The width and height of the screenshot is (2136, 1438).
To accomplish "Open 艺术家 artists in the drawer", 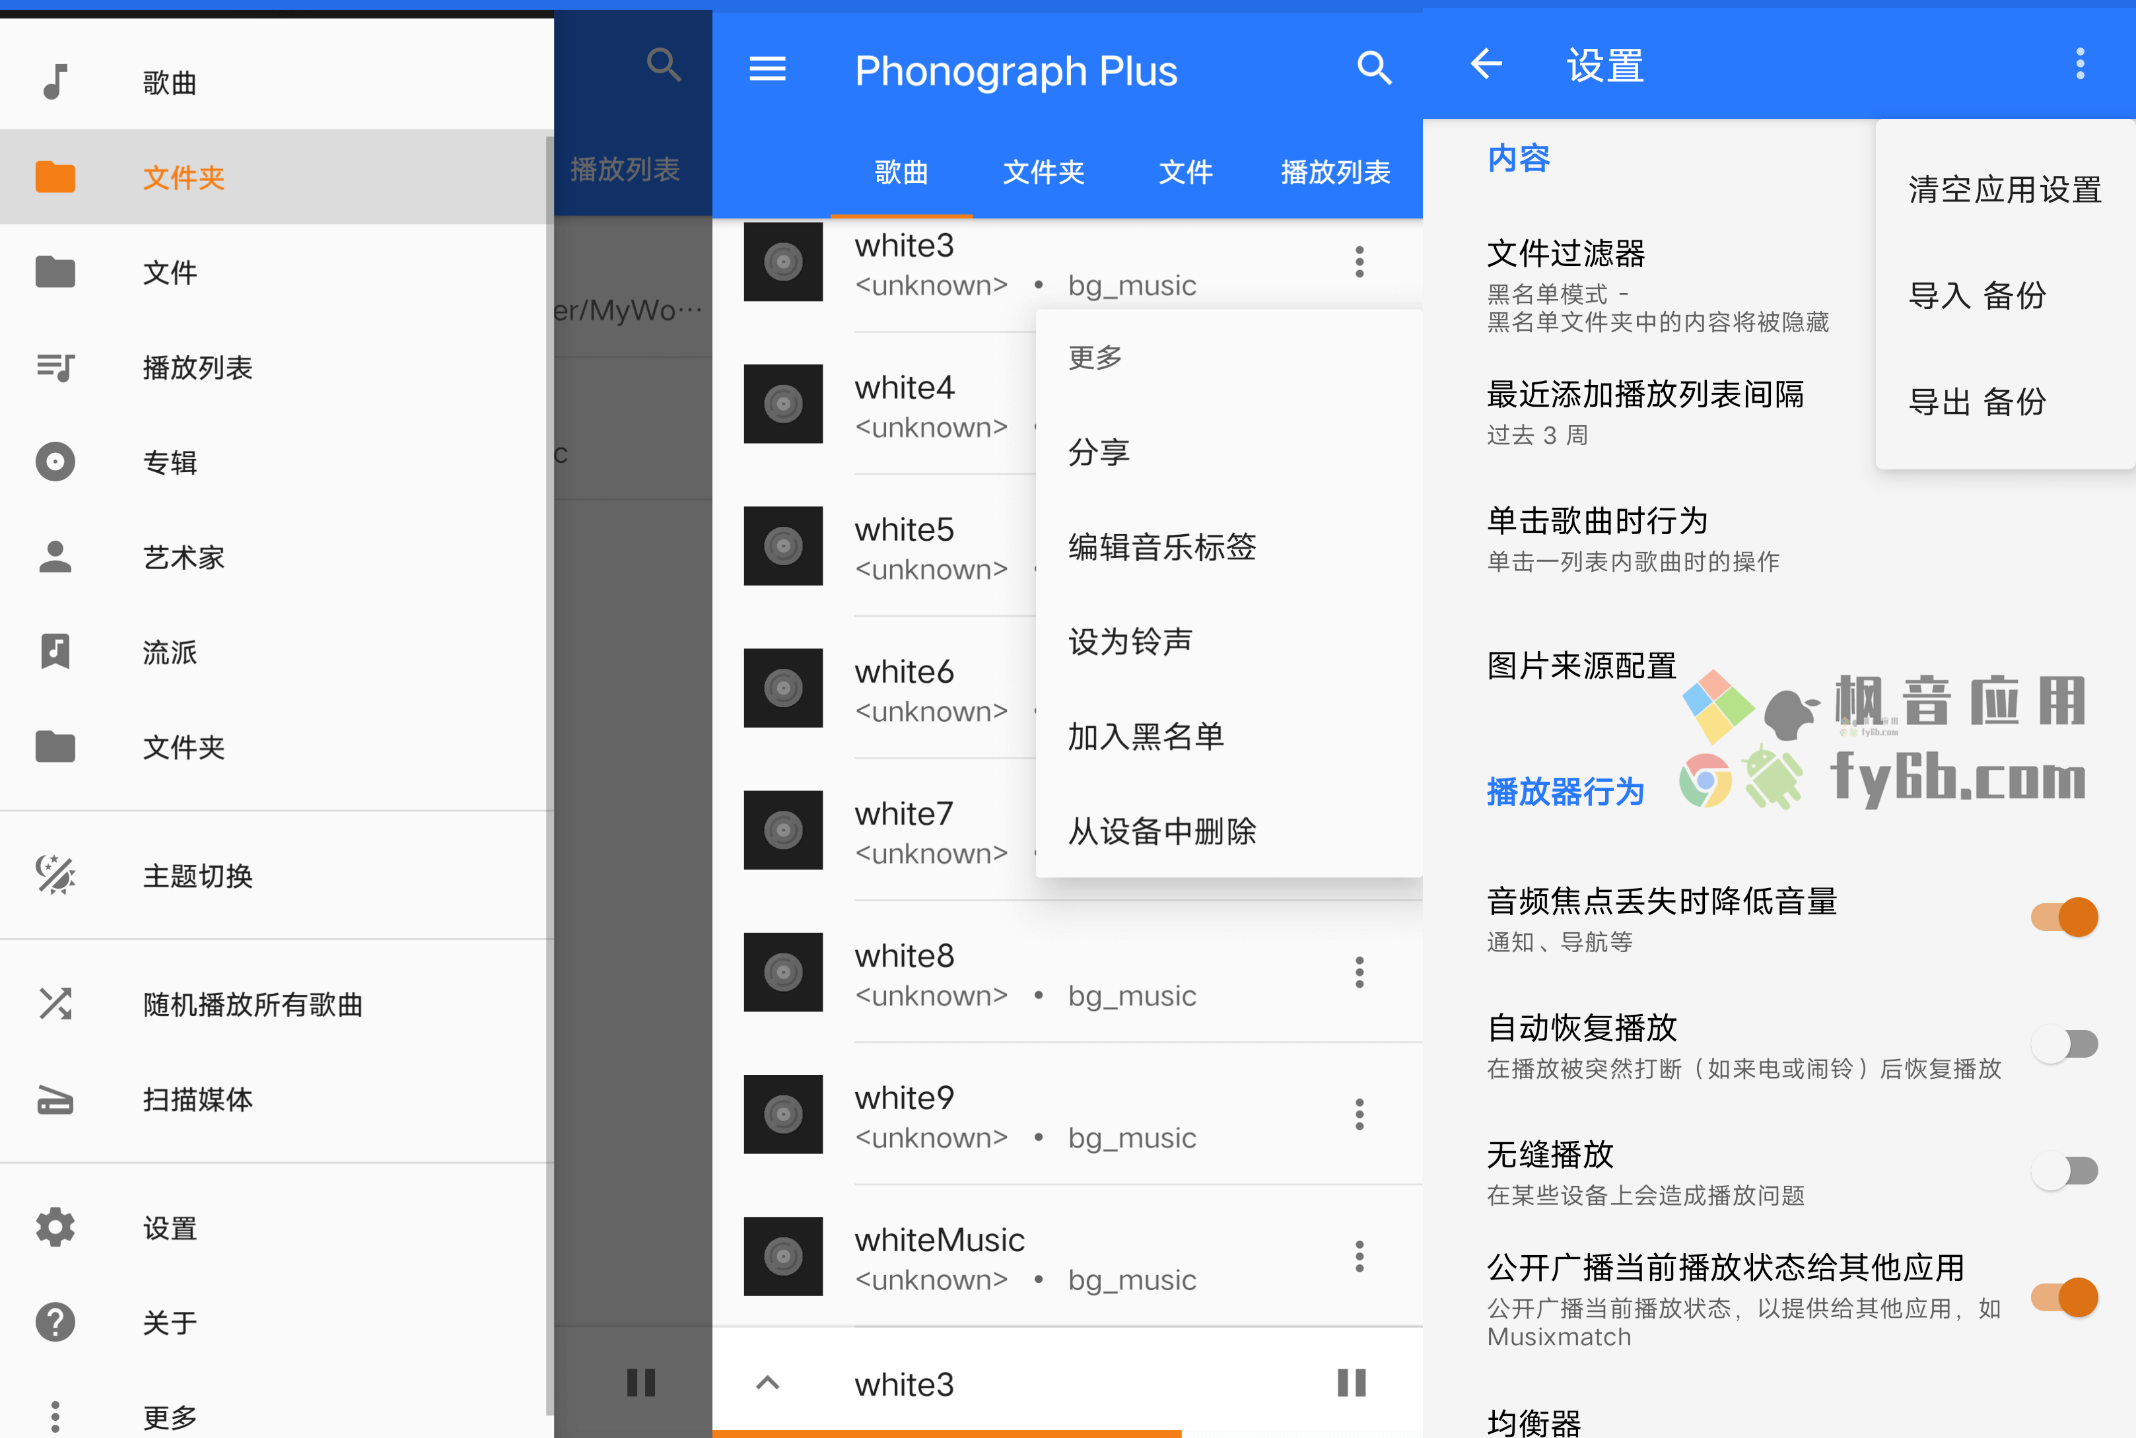I will tap(275, 557).
